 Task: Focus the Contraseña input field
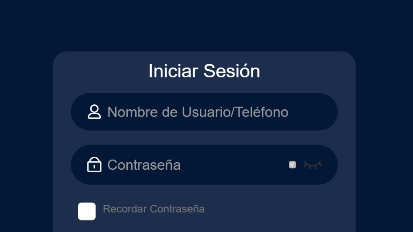pos(196,165)
